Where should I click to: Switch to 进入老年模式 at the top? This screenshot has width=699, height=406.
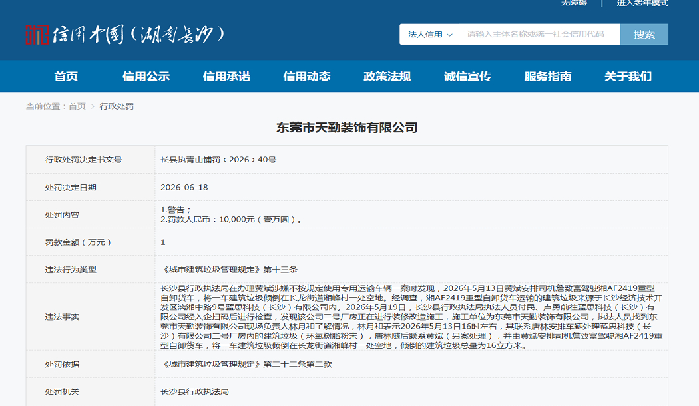[642, 3]
